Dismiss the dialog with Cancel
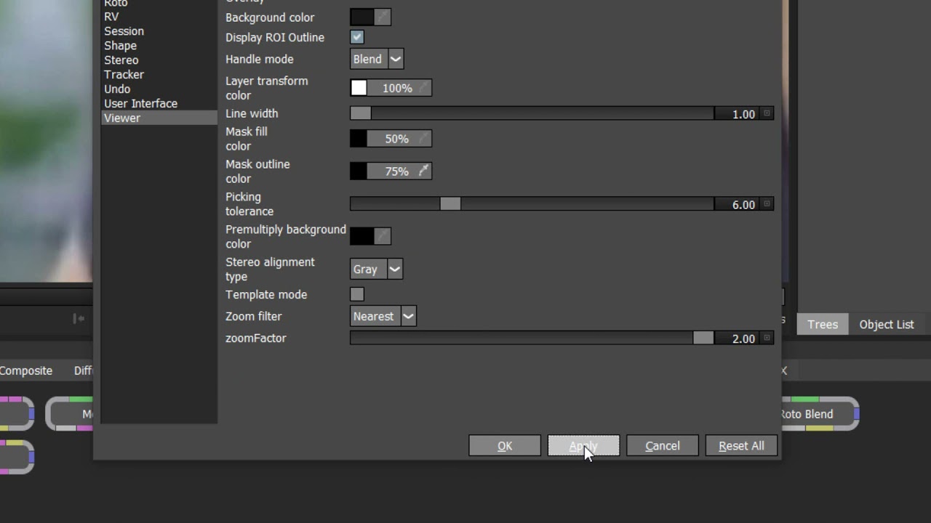931x523 pixels. (x=663, y=445)
